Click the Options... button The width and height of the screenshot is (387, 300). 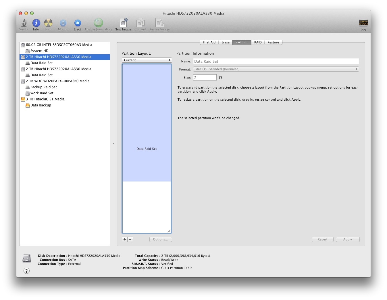point(161,239)
